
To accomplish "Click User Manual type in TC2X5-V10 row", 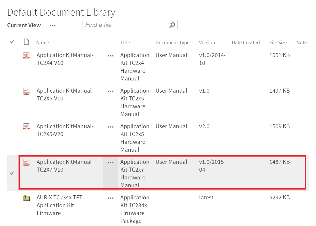I will [171, 91].
